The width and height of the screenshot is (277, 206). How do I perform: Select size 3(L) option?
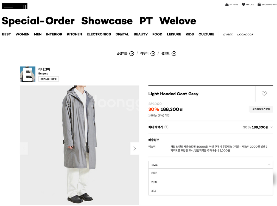tap(154, 191)
